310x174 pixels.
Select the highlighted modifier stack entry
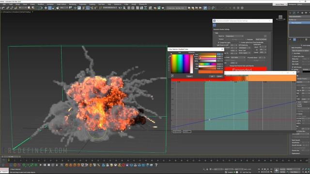299,23
